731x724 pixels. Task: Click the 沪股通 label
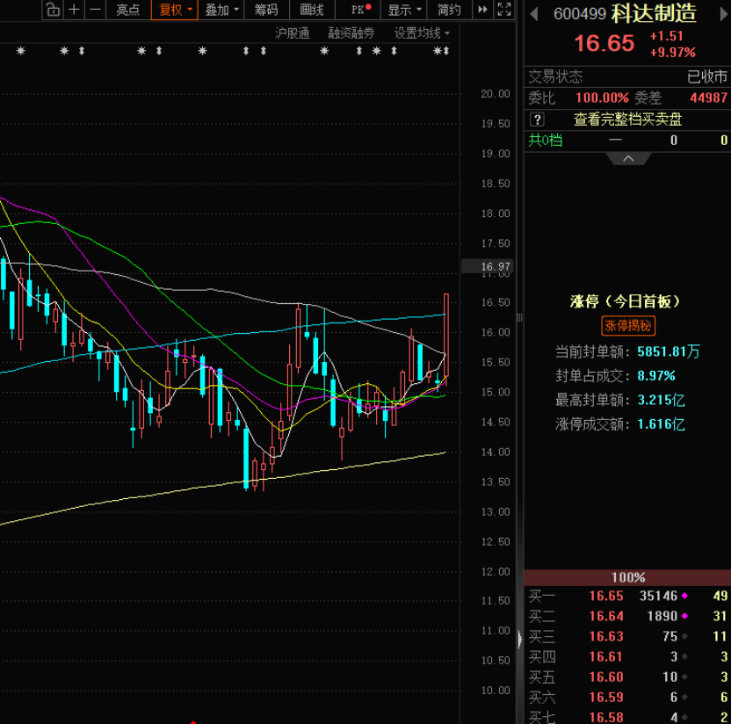[293, 33]
